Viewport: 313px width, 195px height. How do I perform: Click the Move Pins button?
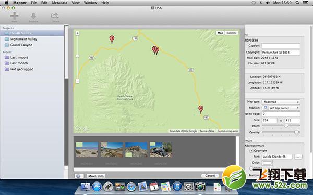(96, 176)
